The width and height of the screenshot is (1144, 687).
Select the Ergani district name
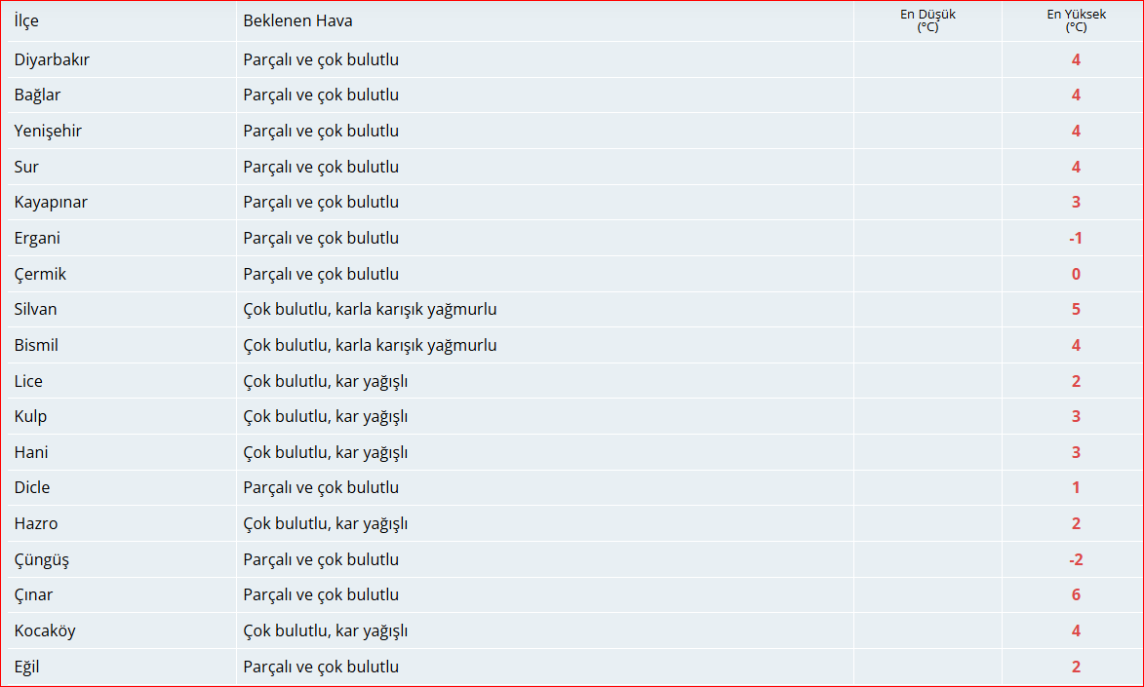pyautogui.click(x=37, y=238)
